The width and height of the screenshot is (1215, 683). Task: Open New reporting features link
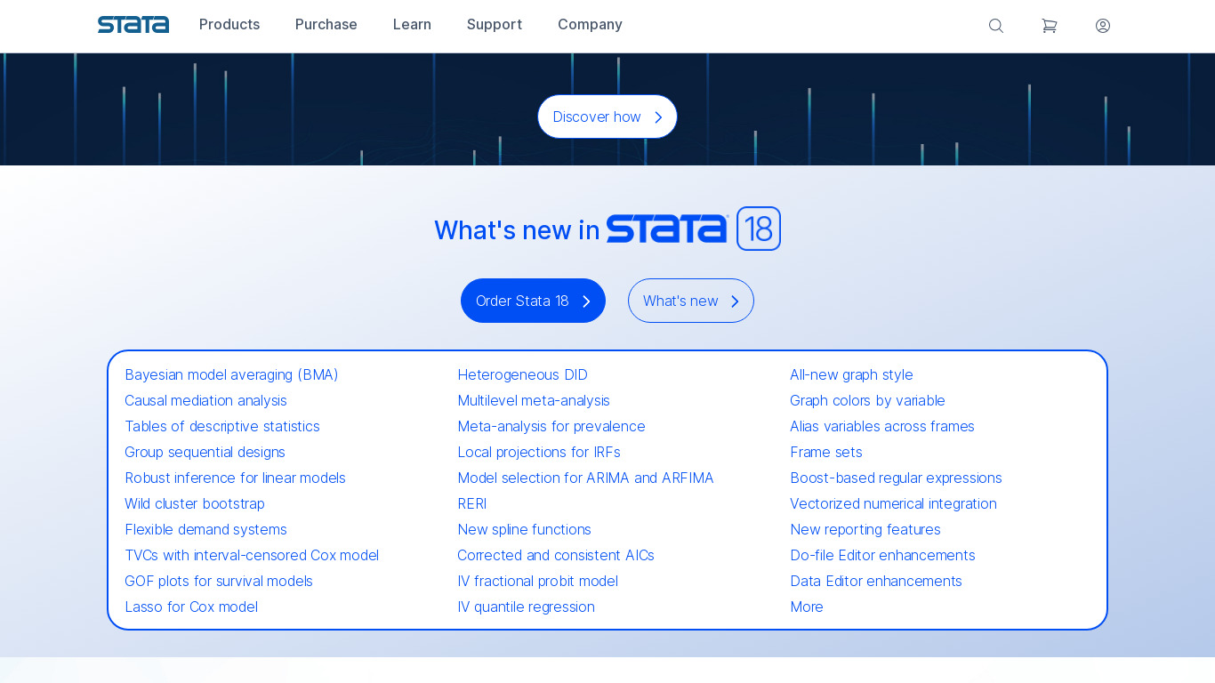865,530
